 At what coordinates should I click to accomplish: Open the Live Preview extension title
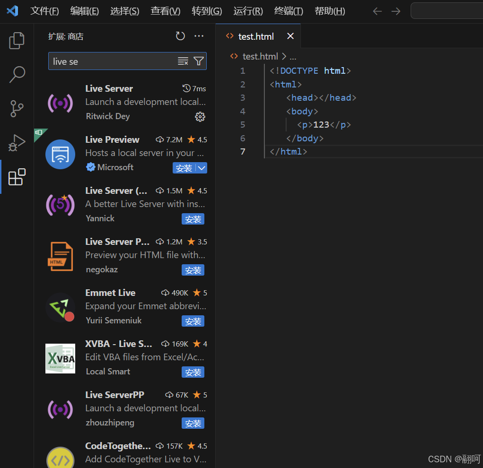point(112,139)
